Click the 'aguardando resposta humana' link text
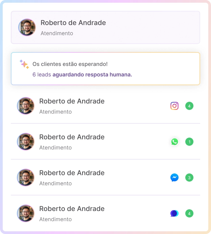 (92, 74)
